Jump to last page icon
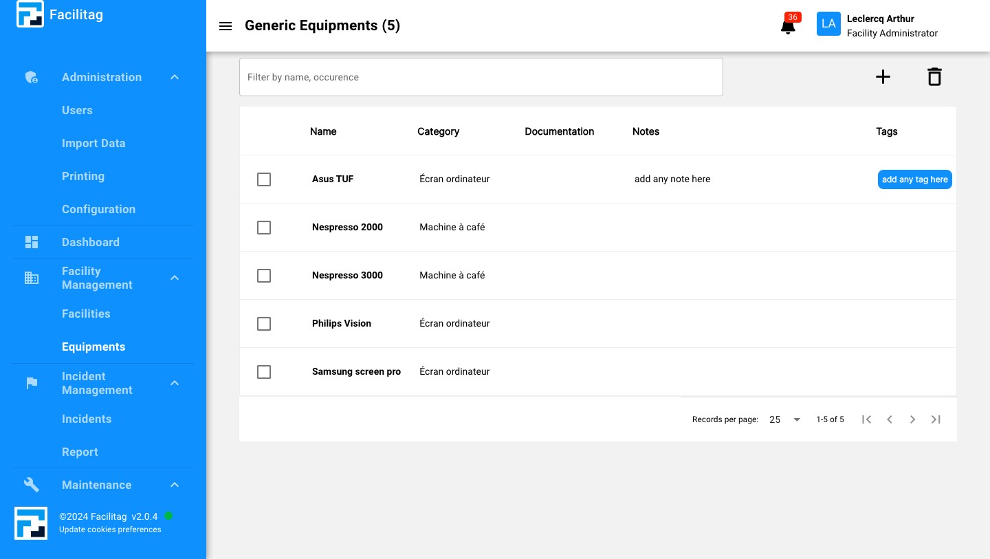The width and height of the screenshot is (990, 559). coord(936,419)
